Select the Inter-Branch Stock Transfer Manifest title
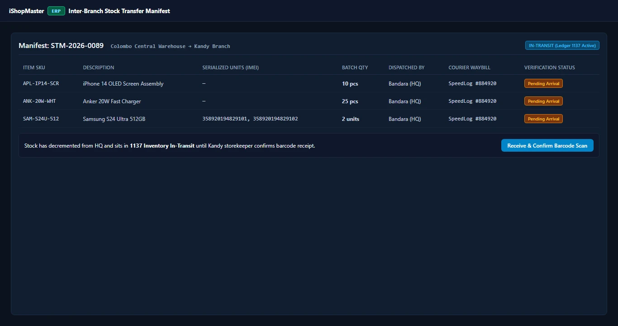 (119, 11)
